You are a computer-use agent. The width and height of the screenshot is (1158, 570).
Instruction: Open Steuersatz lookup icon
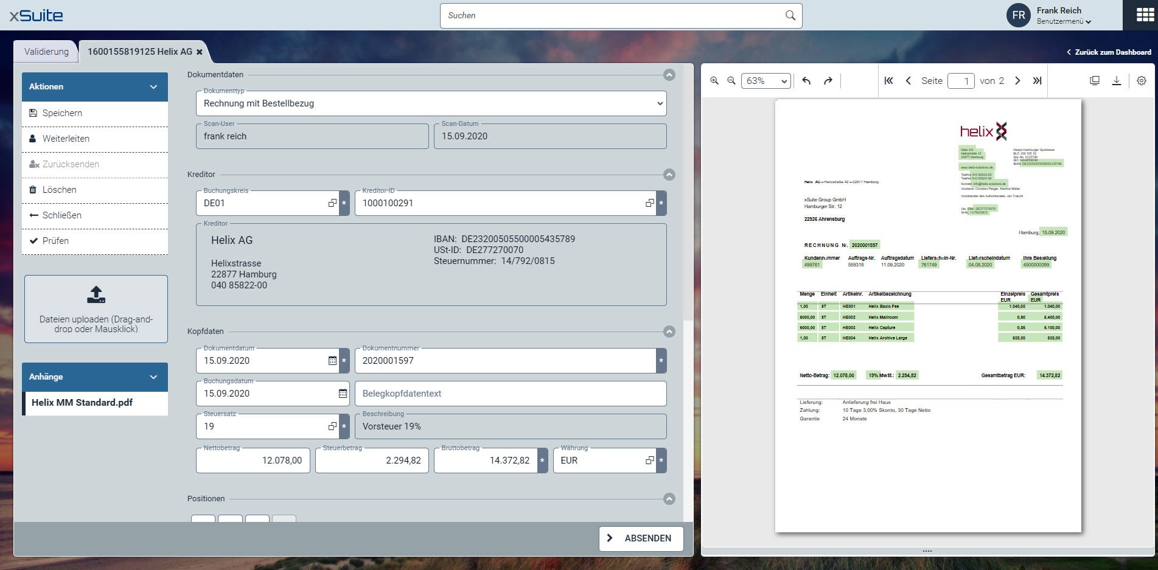[x=332, y=426]
